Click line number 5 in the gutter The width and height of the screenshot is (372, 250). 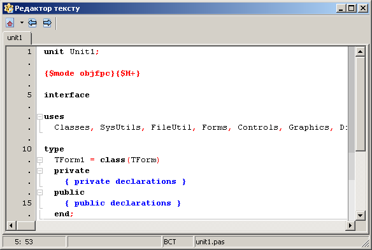tap(29, 95)
